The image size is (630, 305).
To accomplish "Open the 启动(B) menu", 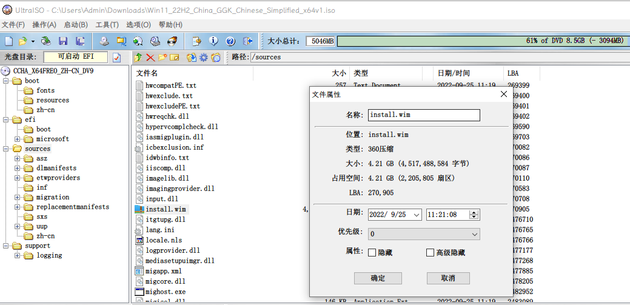I will point(76,25).
